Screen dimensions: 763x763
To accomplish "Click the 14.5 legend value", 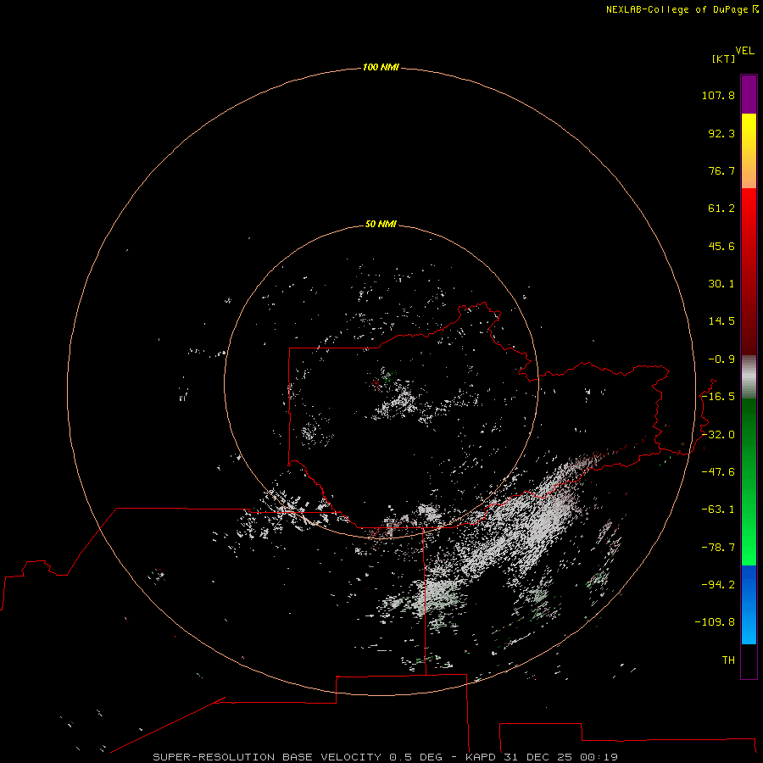I will tap(721, 321).
